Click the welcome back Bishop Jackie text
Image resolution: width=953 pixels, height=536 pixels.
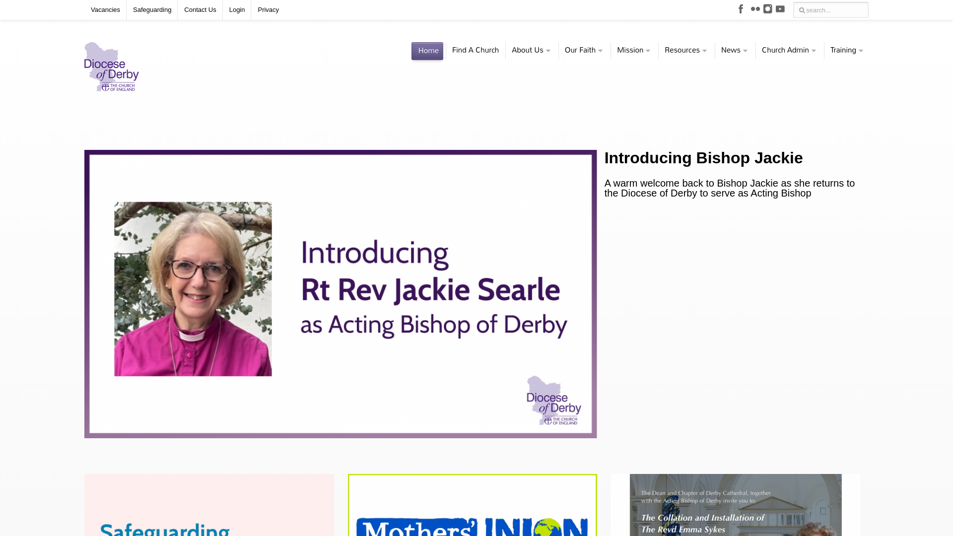tap(730, 188)
